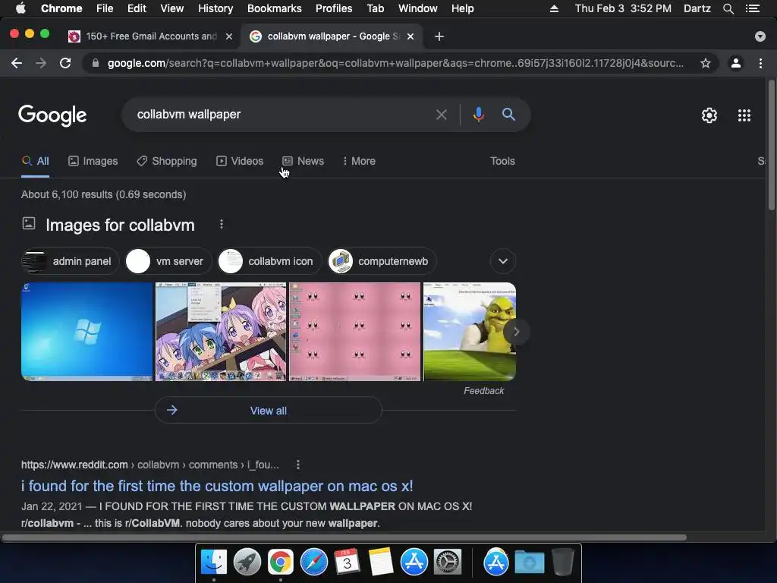Open System Preferences from the Dock
Screen dimensions: 777x583
click(448, 563)
